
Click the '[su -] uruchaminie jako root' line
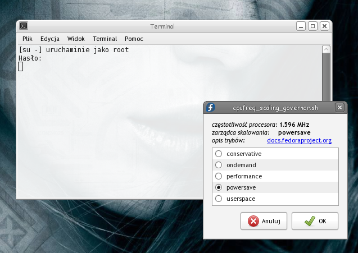coord(74,50)
